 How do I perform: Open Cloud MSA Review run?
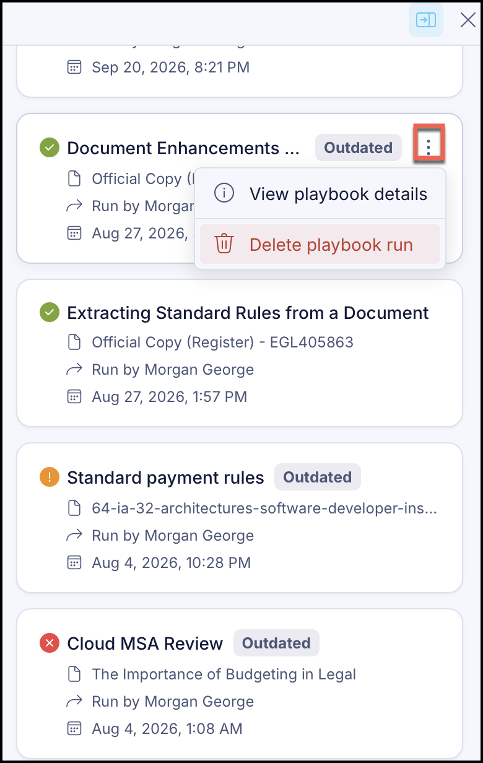145,643
